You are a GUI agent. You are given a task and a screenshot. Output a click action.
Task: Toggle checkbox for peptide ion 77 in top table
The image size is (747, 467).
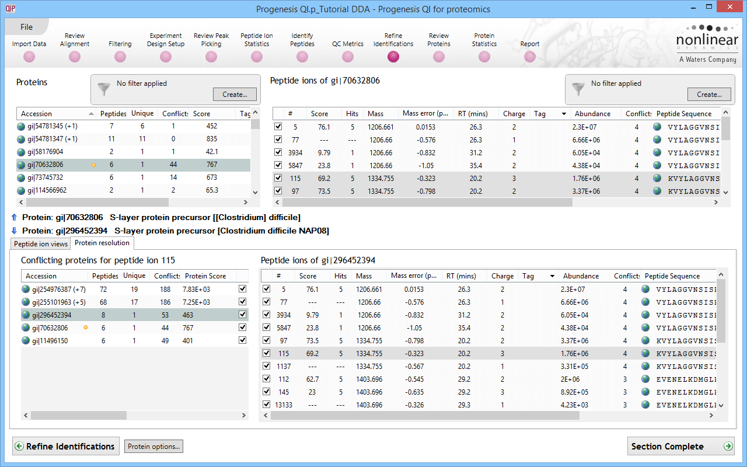[278, 139]
